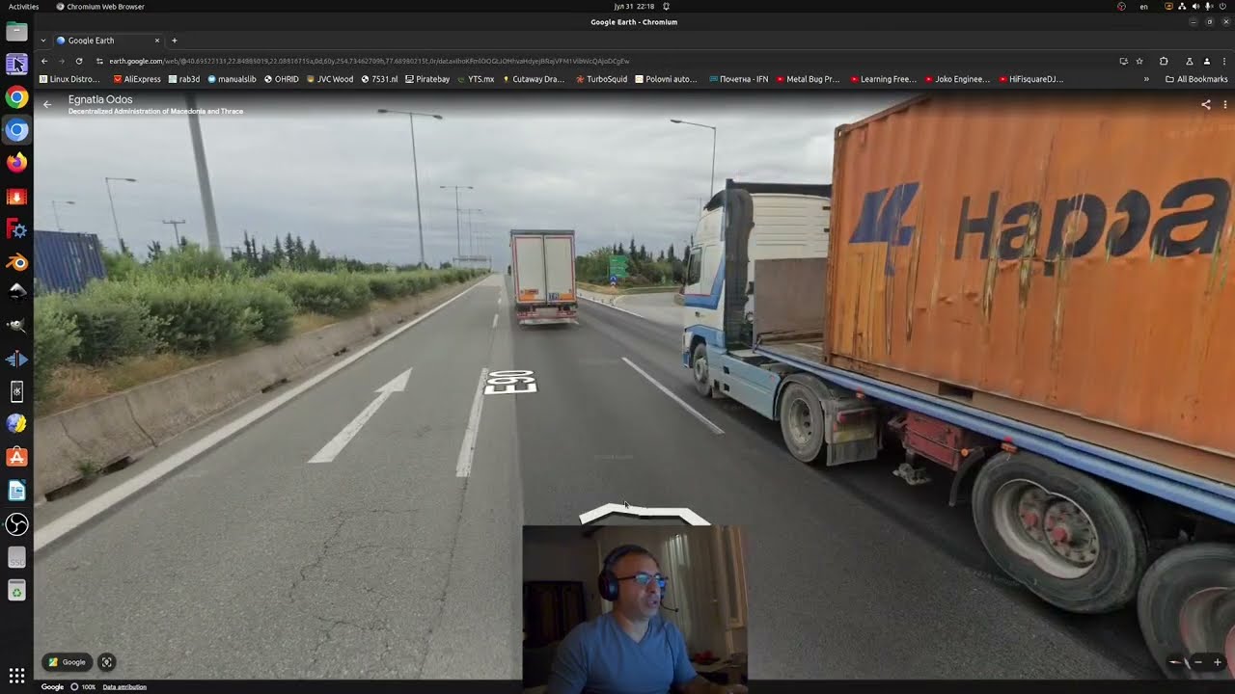Show all applications grid
1235x694 pixels.
click(16, 676)
